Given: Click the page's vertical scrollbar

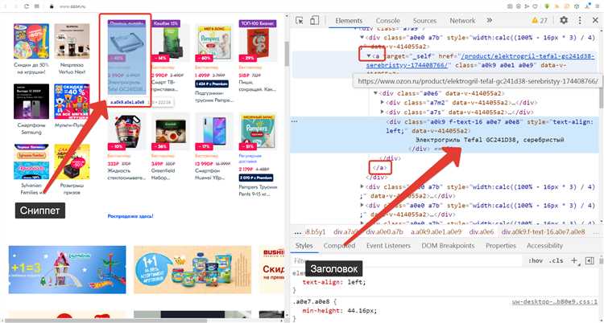Looking at the screenshot, I should click(287, 54).
